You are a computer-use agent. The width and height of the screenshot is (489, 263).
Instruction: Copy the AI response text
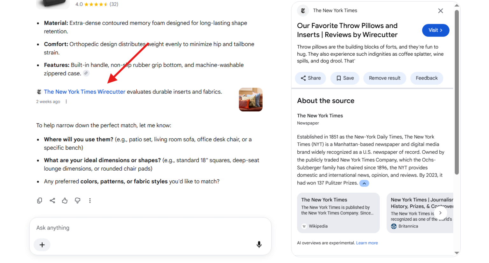[39, 201]
